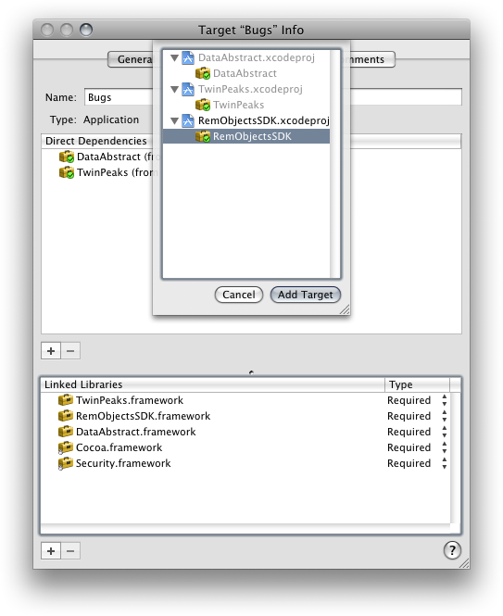Click the DataAbstract.xcodeproj project icon

point(188,57)
